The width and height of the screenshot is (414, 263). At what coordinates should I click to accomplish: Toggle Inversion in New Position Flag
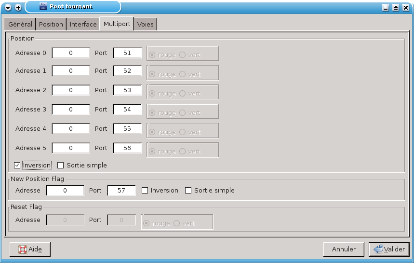coord(145,191)
